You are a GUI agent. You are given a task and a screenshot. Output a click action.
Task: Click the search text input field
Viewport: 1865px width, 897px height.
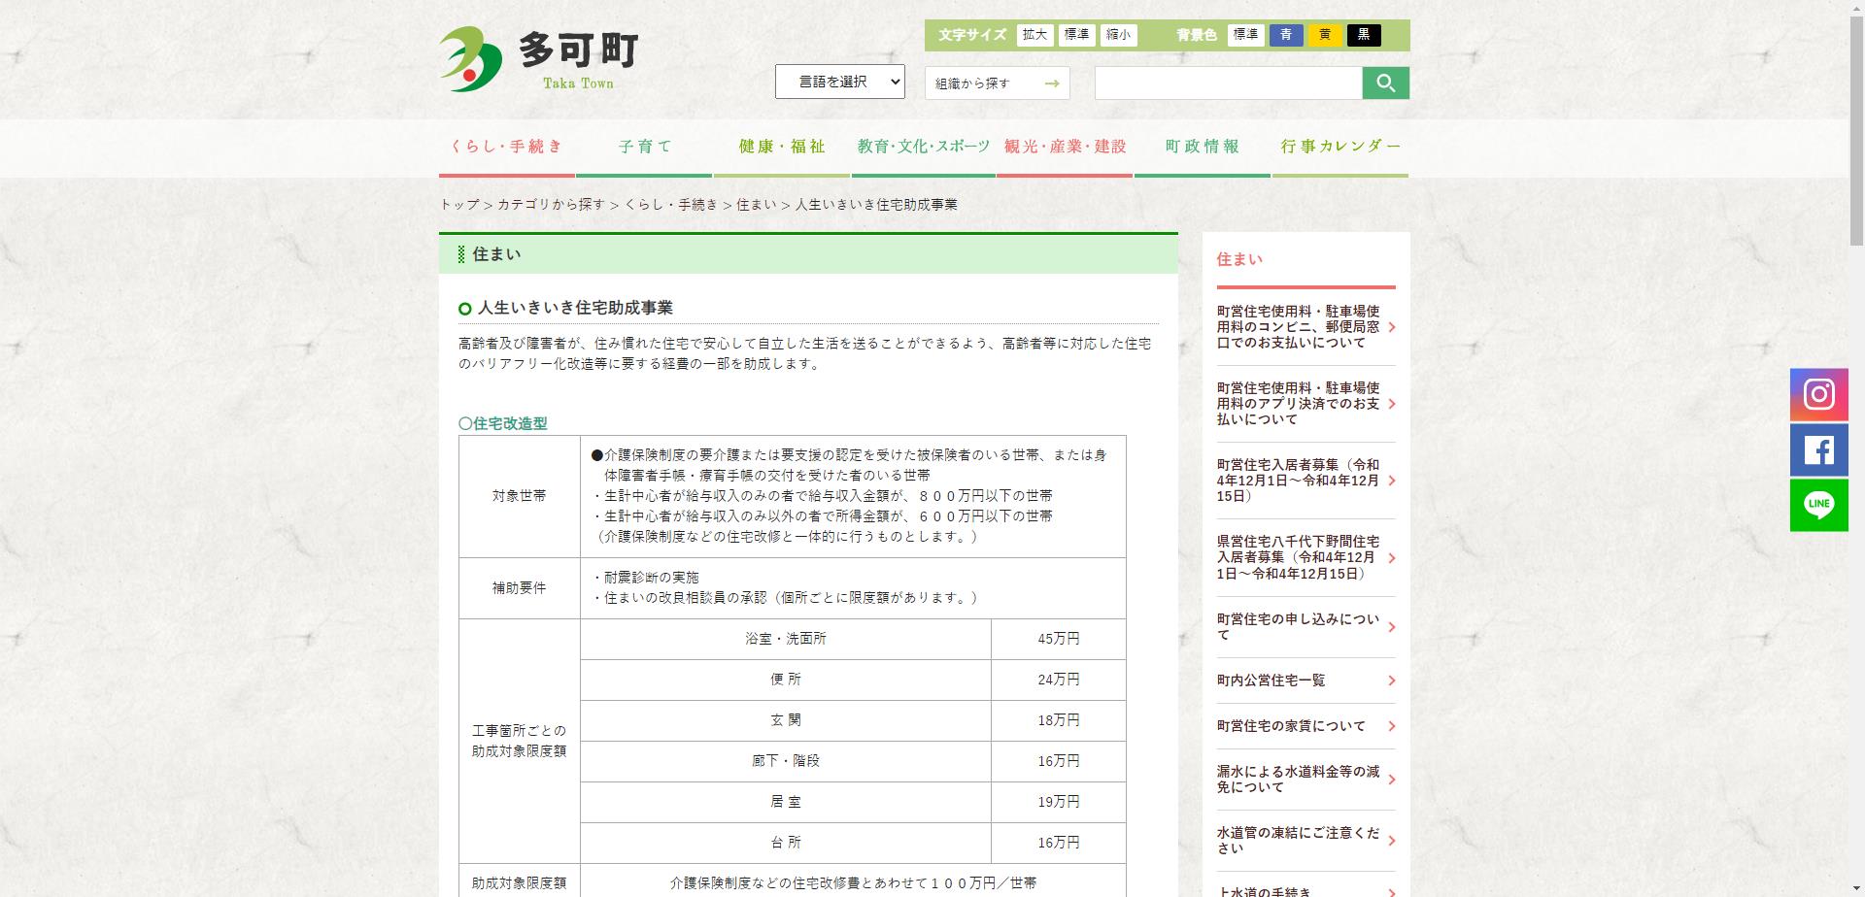tap(1229, 83)
